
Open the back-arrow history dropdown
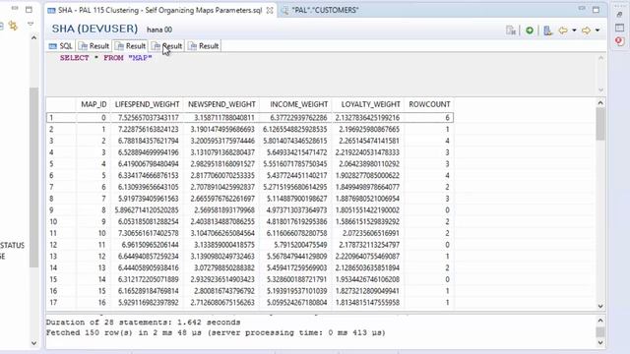tap(574, 30)
